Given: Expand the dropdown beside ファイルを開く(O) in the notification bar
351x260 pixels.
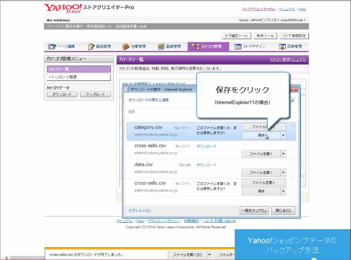Looking at the screenshot, I should click(x=209, y=255).
